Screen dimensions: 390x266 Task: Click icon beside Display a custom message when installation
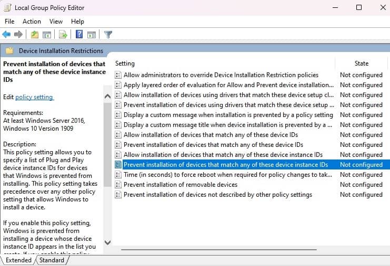[x=118, y=115]
